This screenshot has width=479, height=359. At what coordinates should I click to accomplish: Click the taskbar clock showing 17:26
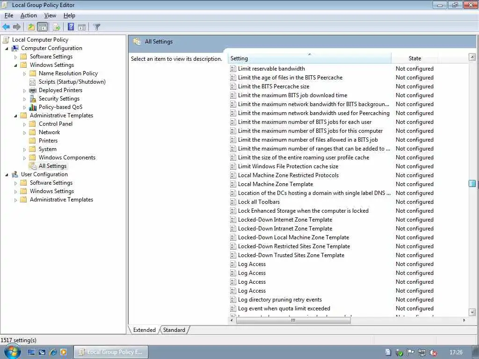pyautogui.click(x=456, y=352)
